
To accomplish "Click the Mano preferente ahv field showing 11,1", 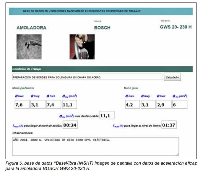I will tap(69, 104).
